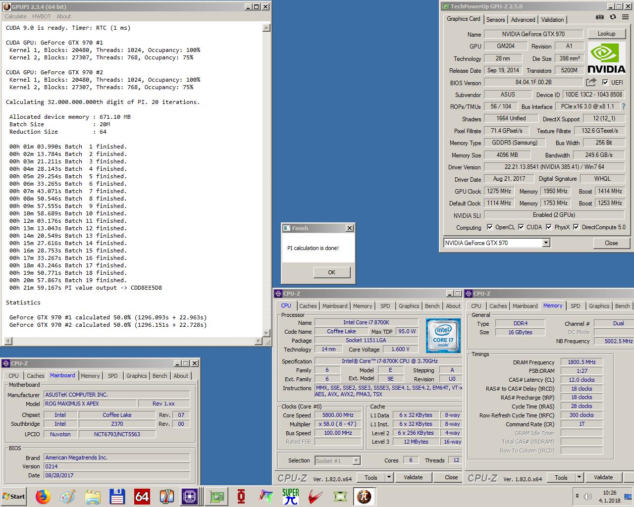Click the speaker volume tray icon
This screenshot has width=634, height=507.
[x=588, y=496]
